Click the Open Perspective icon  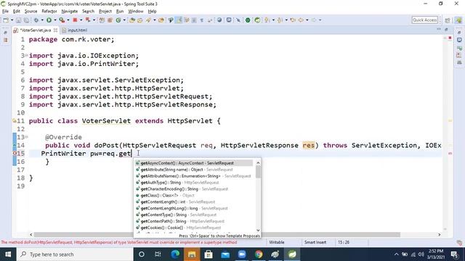tap(448, 20)
